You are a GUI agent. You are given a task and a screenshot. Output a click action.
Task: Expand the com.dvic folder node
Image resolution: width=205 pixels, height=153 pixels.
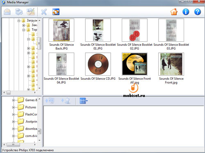coord(14,136)
